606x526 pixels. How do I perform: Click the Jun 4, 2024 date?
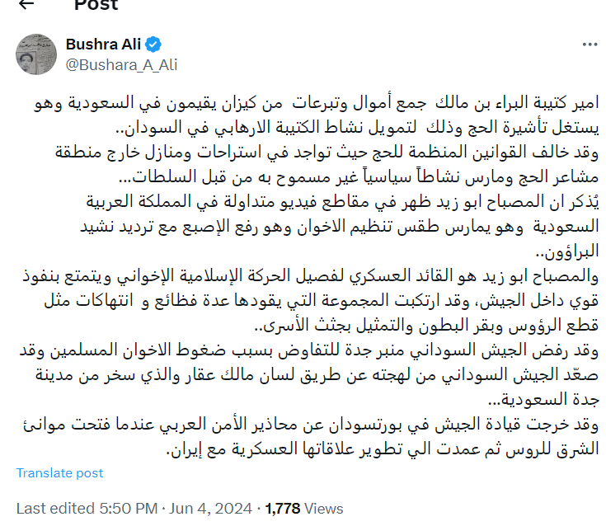pyautogui.click(x=210, y=508)
